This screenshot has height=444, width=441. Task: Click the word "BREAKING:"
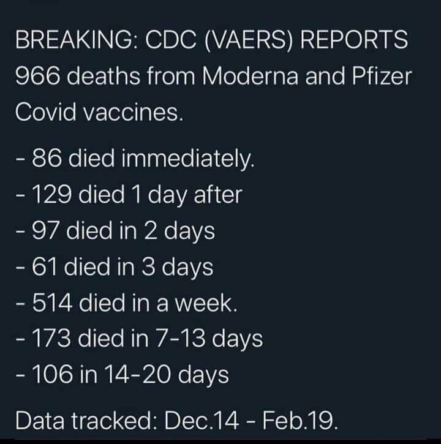77,40
